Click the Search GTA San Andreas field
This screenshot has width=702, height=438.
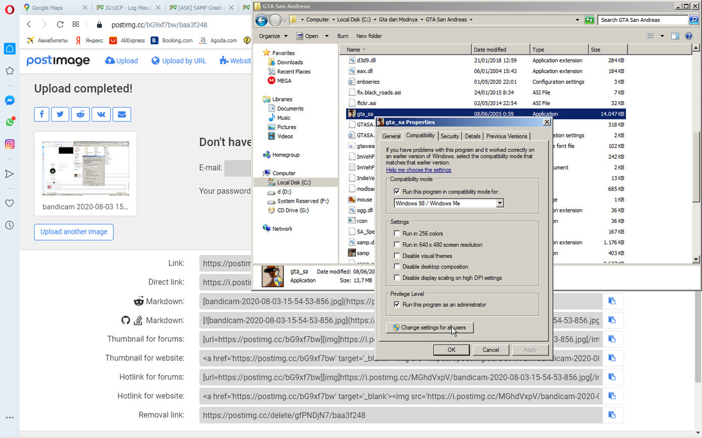point(643,20)
